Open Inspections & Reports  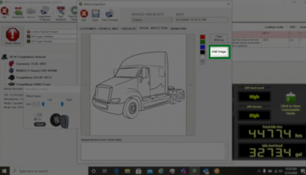(x=45, y=12)
